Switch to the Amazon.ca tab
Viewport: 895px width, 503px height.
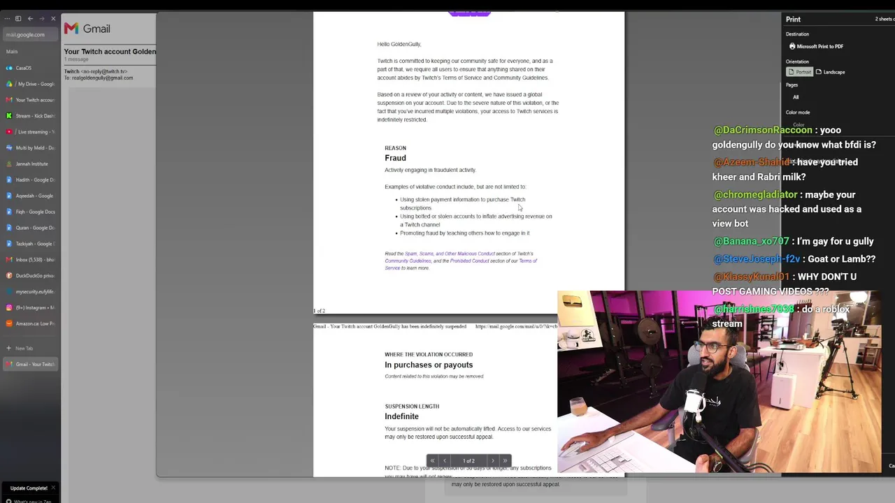(x=30, y=323)
